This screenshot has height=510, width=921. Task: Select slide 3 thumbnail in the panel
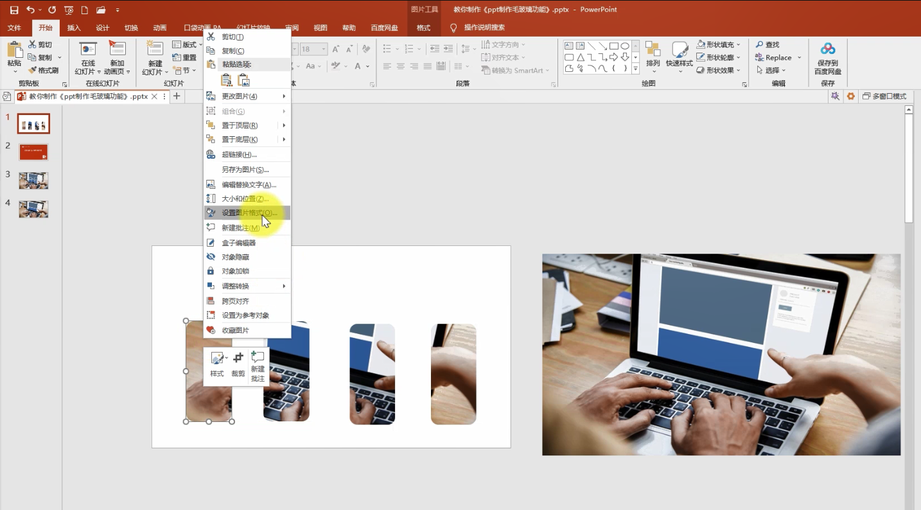tap(33, 180)
